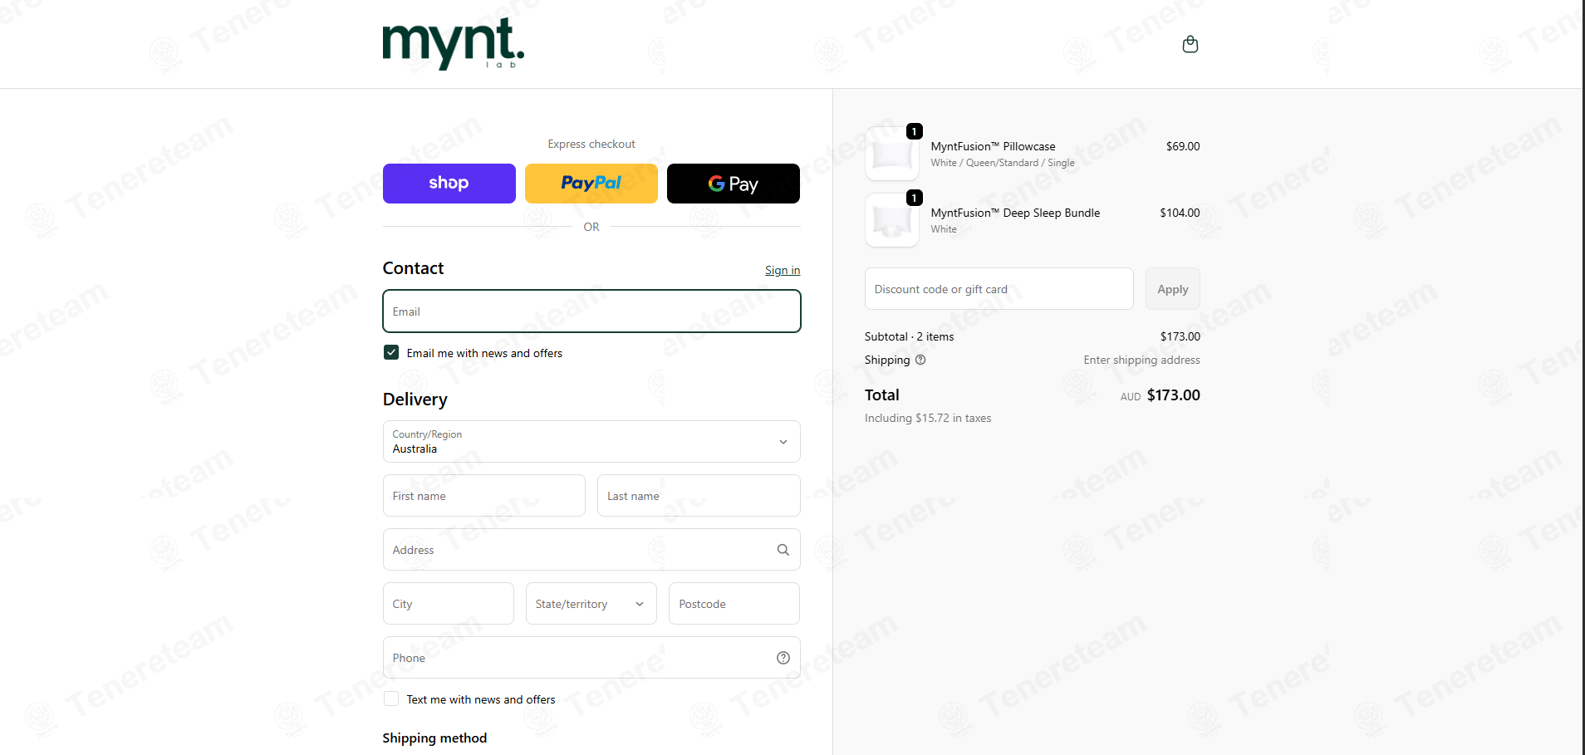Image resolution: width=1585 pixels, height=755 pixels.
Task: Check out with Google Pay
Action: [x=734, y=184]
